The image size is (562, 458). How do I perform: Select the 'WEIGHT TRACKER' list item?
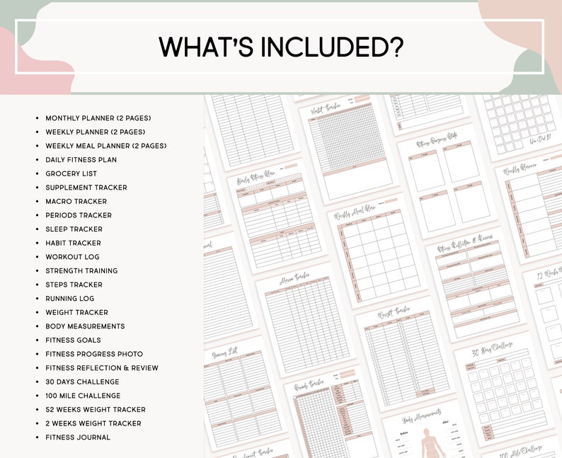coord(76,312)
